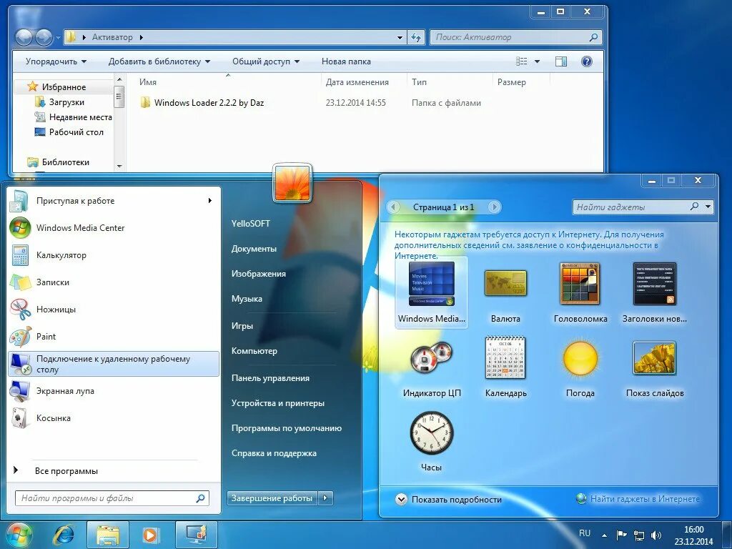
Task: Open Windows Explorer taskbar button
Action: coord(107,535)
